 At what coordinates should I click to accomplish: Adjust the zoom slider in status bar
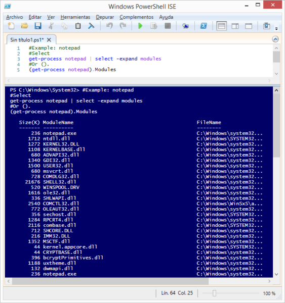(214, 293)
